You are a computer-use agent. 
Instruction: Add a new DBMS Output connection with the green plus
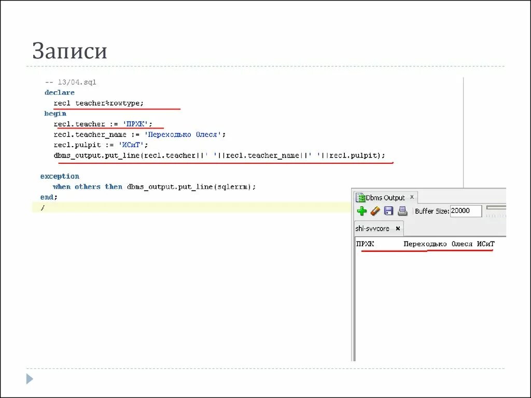coord(361,210)
